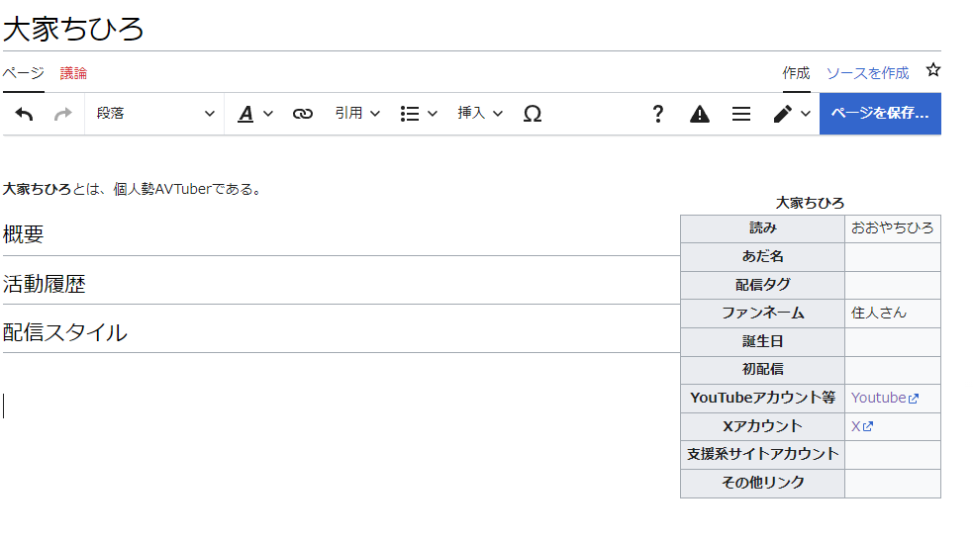Click the ページを保存 save button
This screenshot has width=973, height=541.
(x=880, y=114)
